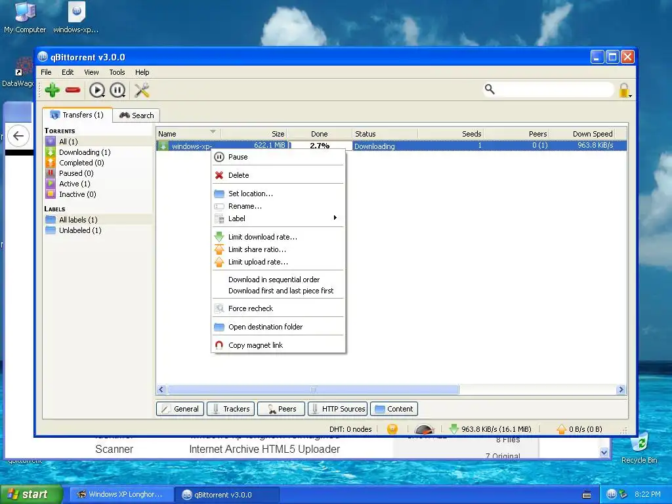The image size is (672, 504).
Task: Sort by the Down Speed column header
Action: click(582, 134)
